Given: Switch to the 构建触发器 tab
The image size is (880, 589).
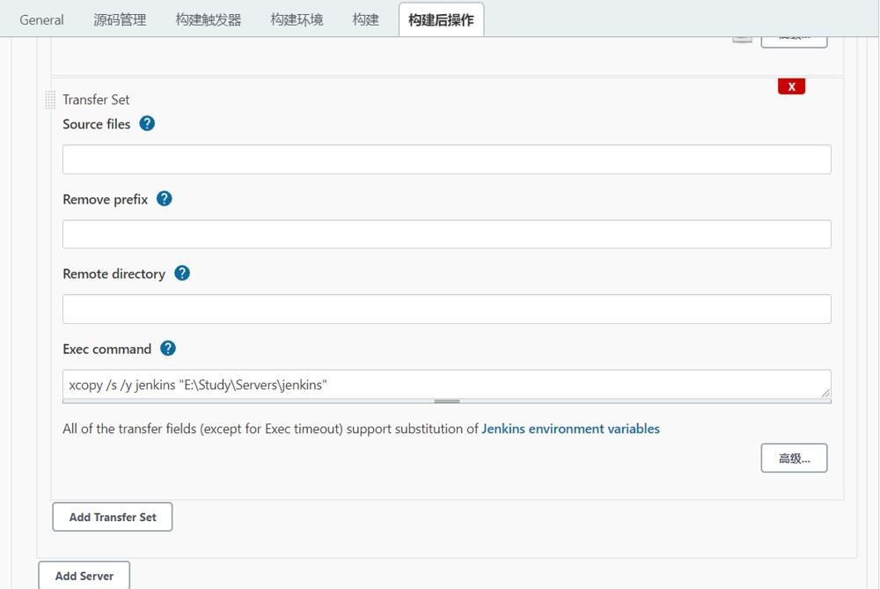Looking at the screenshot, I should click(x=209, y=20).
